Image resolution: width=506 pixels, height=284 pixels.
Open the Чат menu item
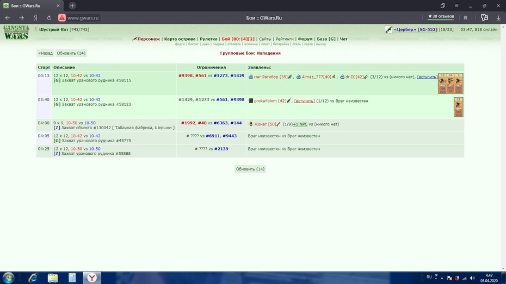tap(344, 39)
